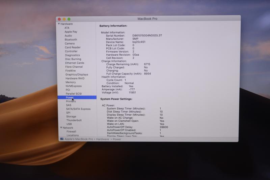This screenshot has height=180, width=270.
Task: Select Audio in the Hardware list
Action: (68, 36)
